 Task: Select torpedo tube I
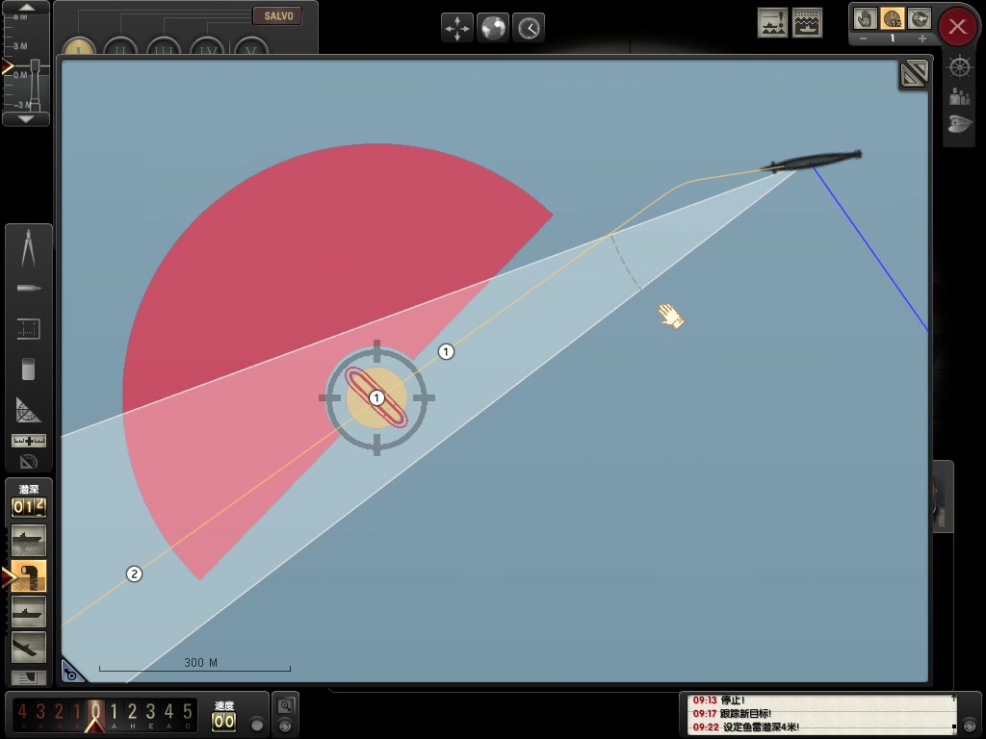click(79, 48)
